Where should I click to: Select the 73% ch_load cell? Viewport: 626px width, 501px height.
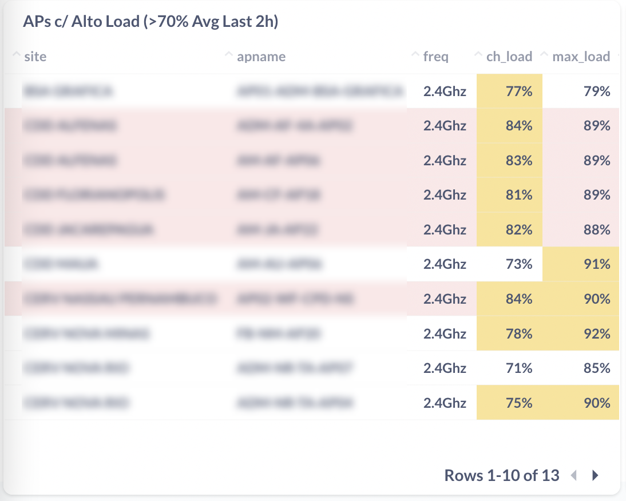pyautogui.click(x=509, y=264)
